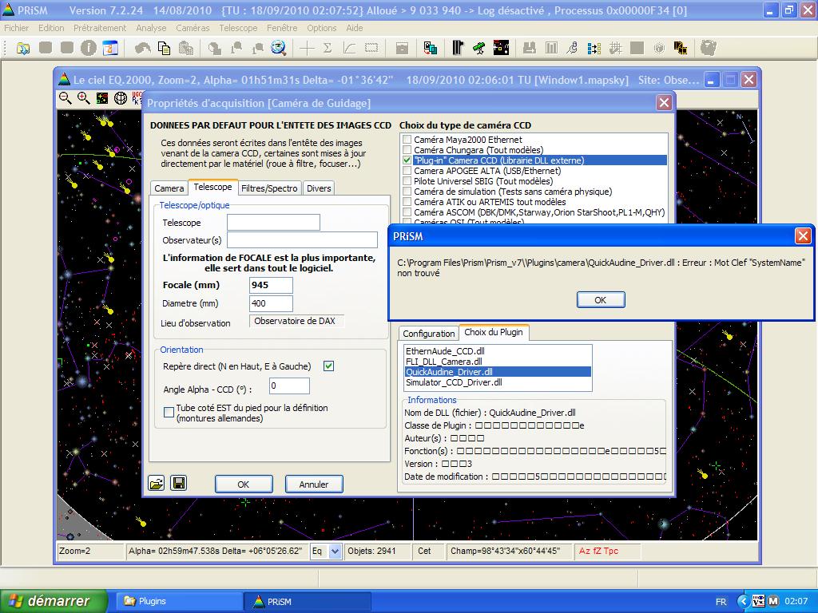Image resolution: width=818 pixels, height=613 pixels.
Task: Enable the Tube coté EST checkbox
Action: pos(169,413)
